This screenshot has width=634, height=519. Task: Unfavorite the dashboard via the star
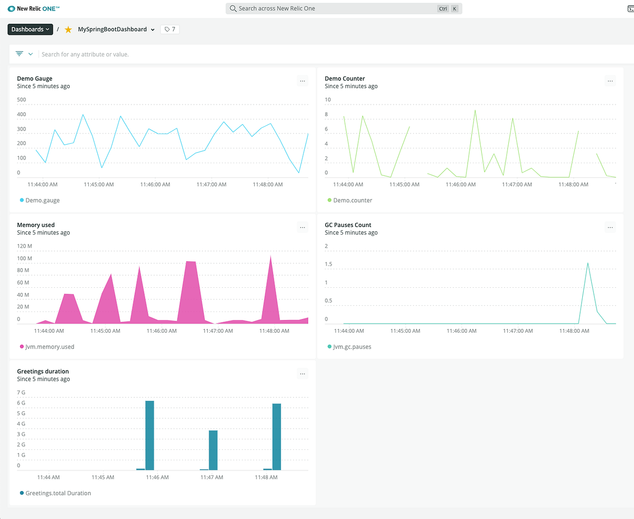(x=68, y=29)
